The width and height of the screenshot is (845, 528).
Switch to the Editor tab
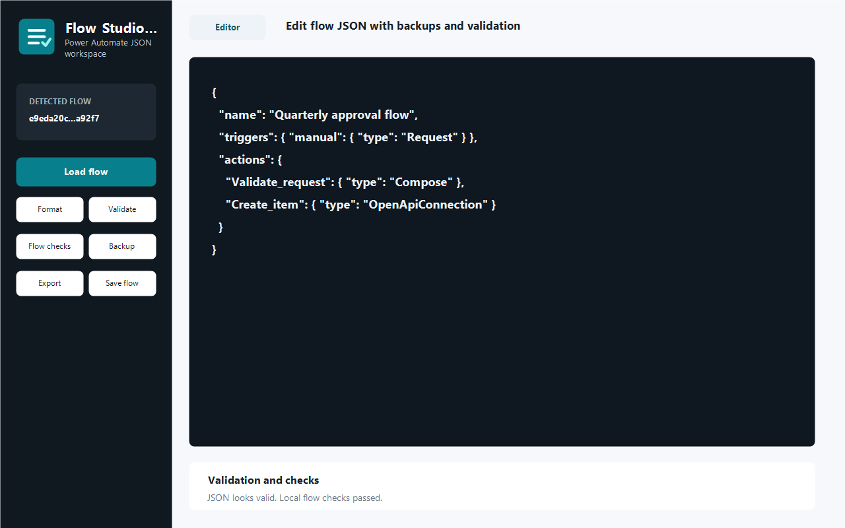tap(227, 27)
